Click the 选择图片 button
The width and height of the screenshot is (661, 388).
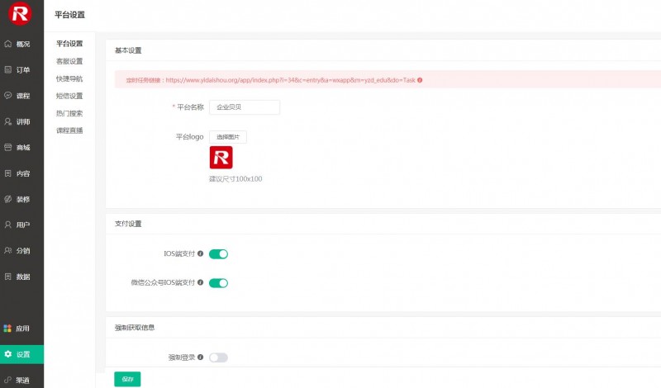227,137
